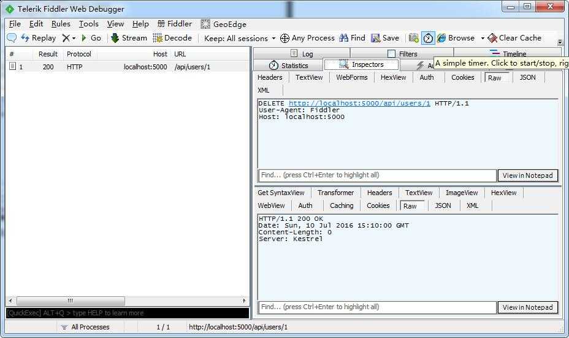Open the GeoEdge menu item
The width and height of the screenshot is (569, 338).
point(224,25)
